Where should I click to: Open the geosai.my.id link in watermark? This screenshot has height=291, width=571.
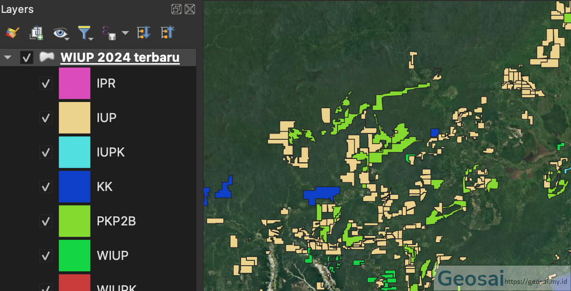click(536, 282)
